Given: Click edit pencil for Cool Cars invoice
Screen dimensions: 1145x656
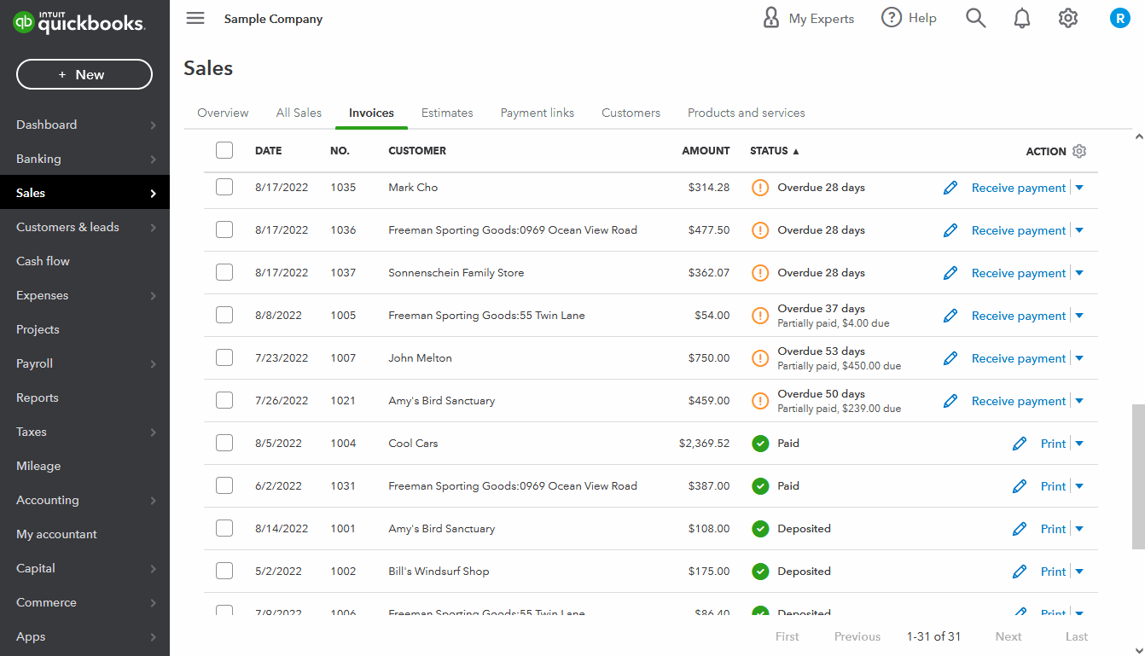Looking at the screenshot, I should coord(1020,444).
